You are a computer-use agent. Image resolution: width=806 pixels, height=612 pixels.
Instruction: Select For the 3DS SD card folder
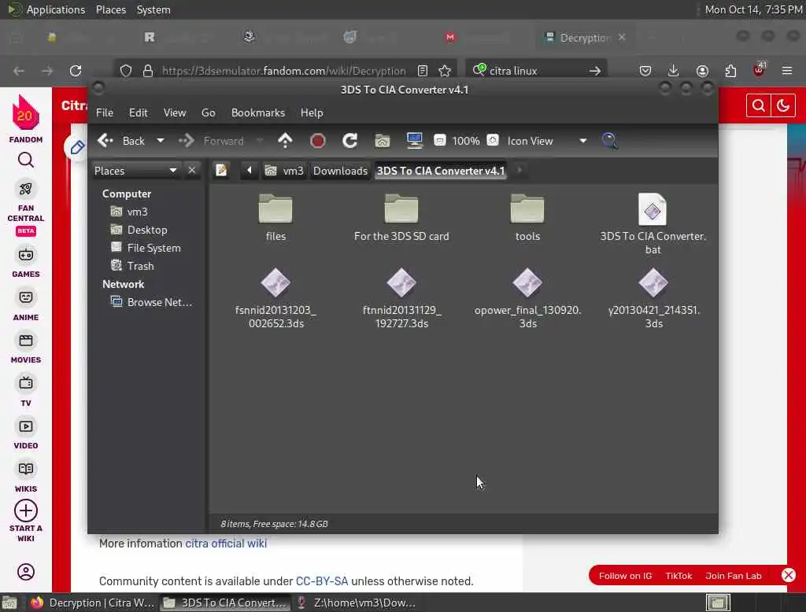coord(401,208)
